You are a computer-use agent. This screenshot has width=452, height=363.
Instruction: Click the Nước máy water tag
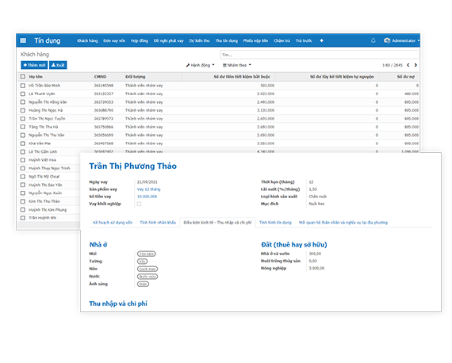[147, 277]
